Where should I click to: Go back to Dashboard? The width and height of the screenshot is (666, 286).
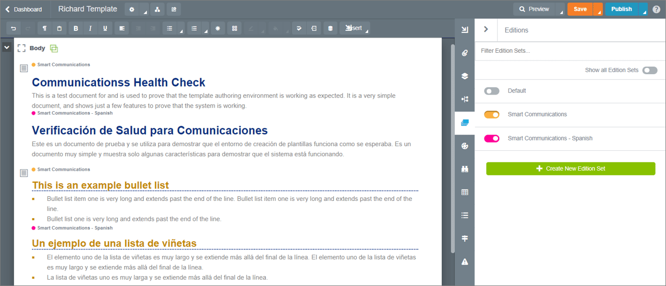(x=24, y=9)
